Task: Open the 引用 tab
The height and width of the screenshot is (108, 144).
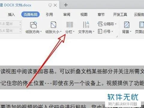Action: 49,15
